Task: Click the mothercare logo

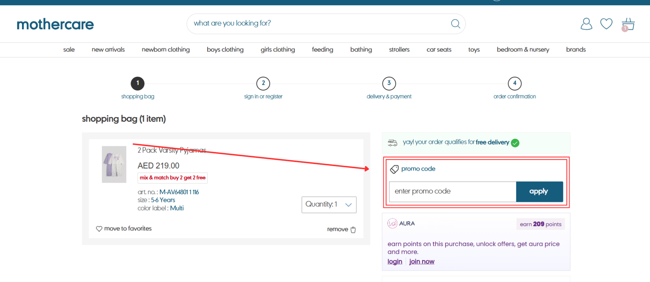Action: (x=55, y=24)
